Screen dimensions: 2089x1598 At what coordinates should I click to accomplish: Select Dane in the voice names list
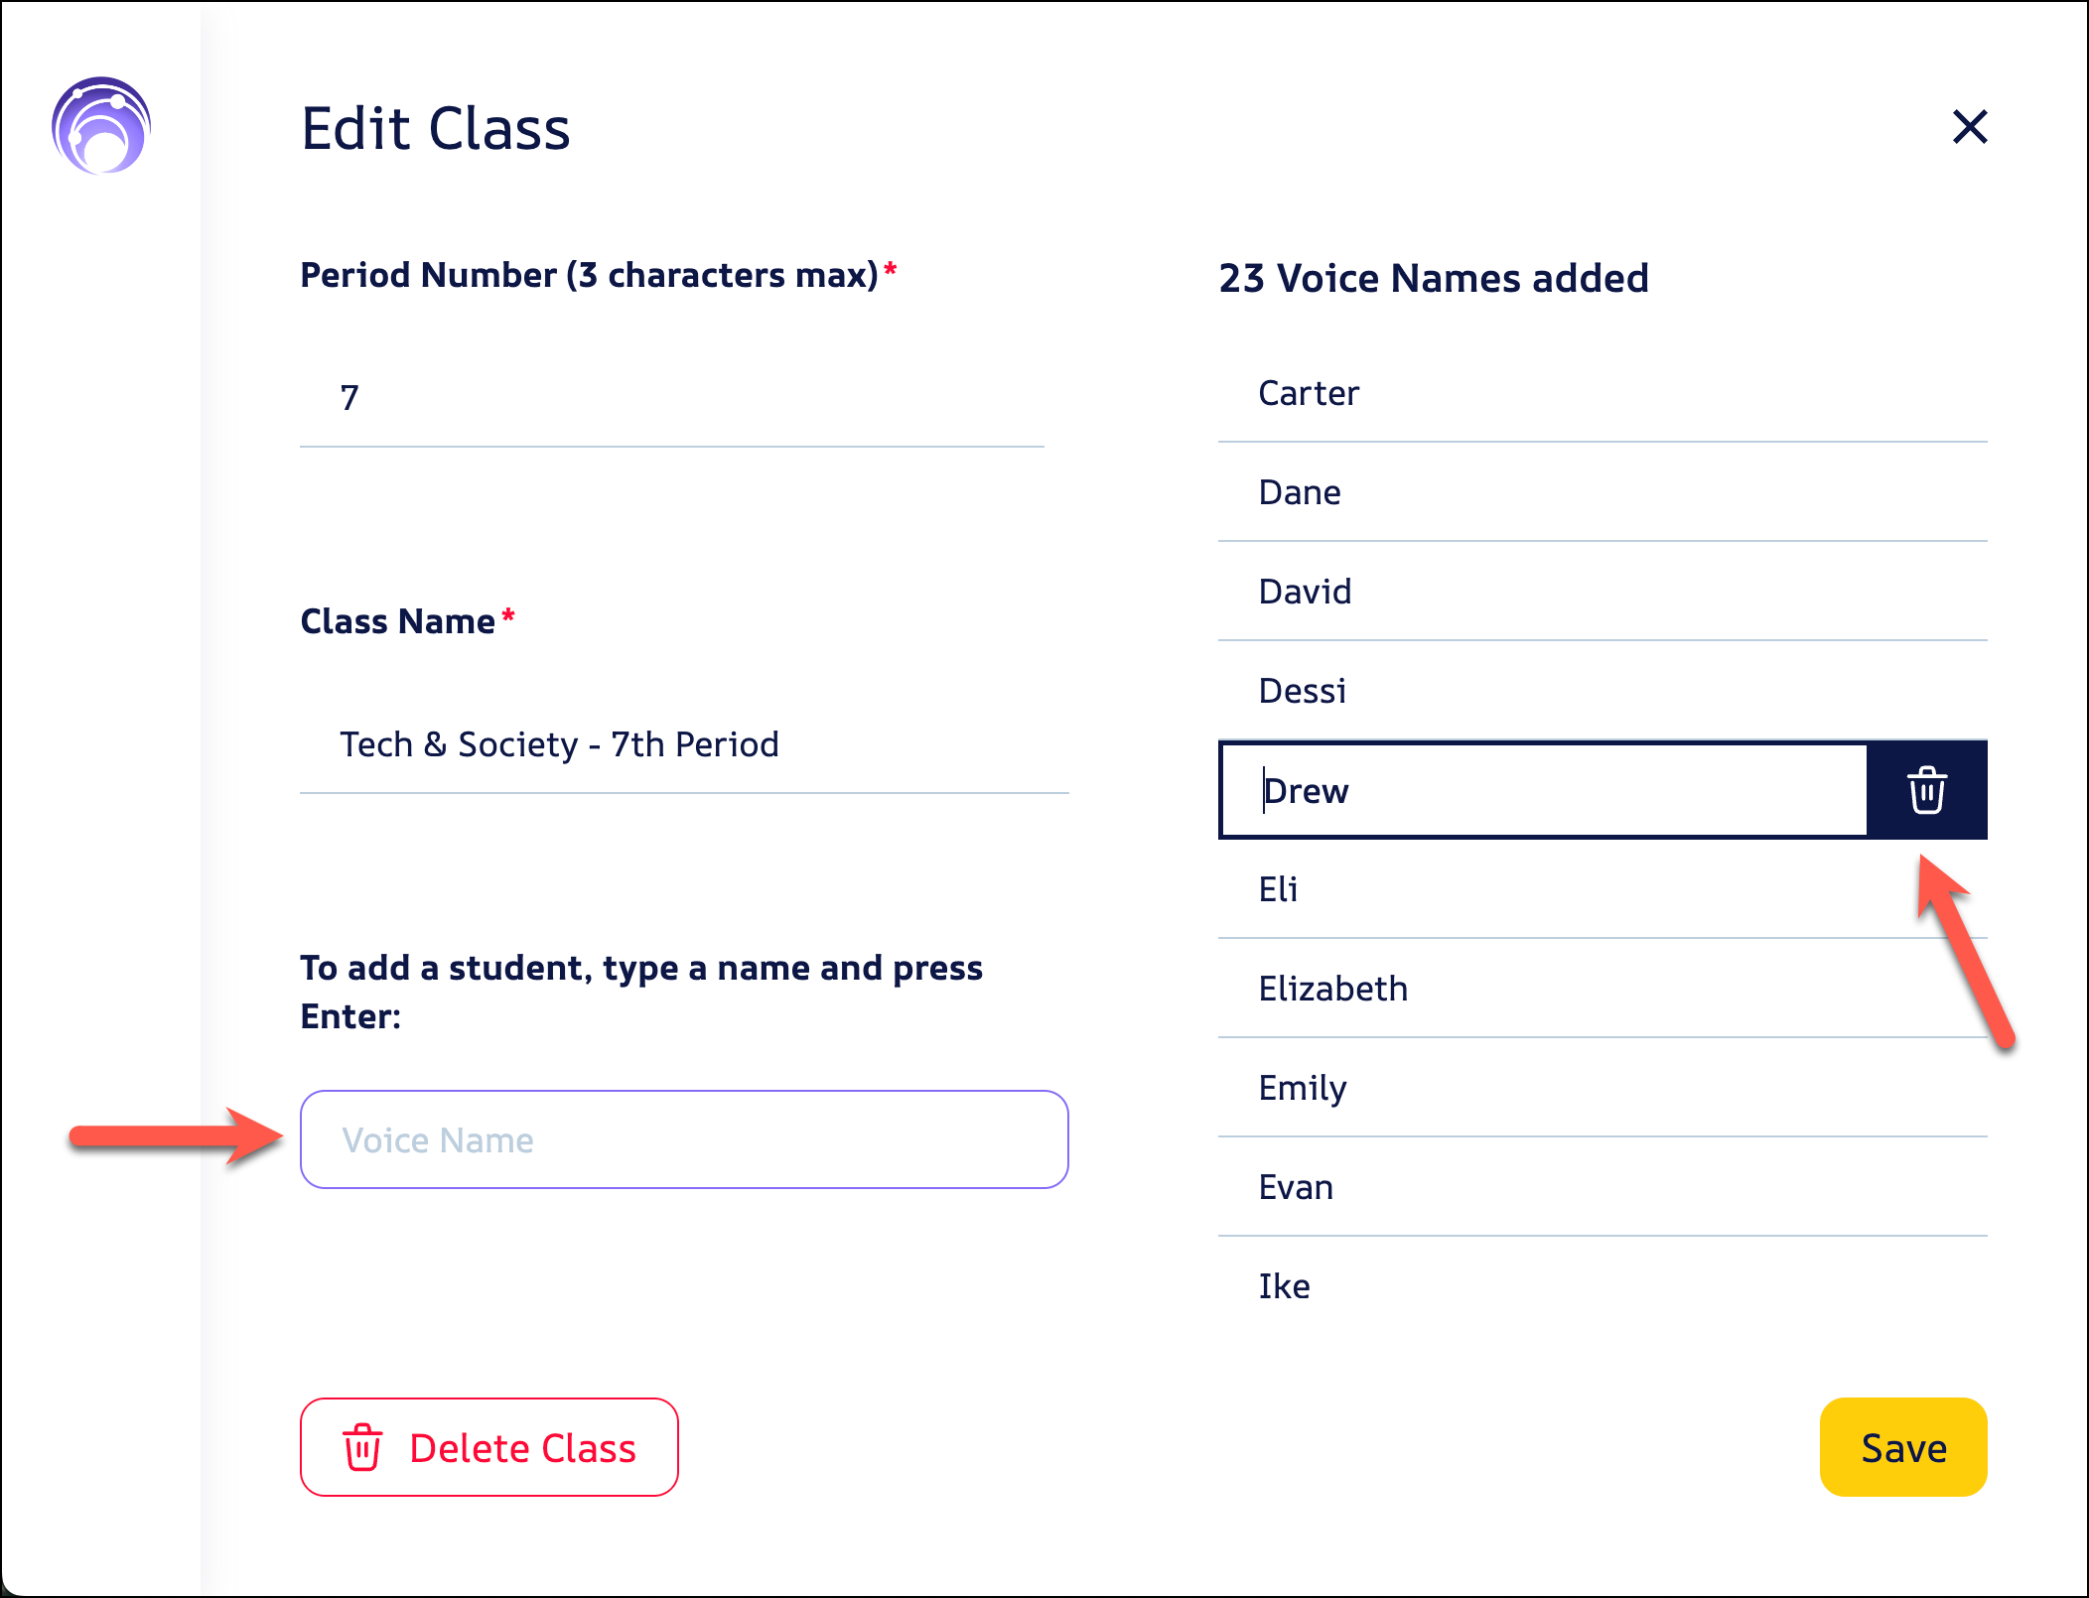click(1299, 492)
